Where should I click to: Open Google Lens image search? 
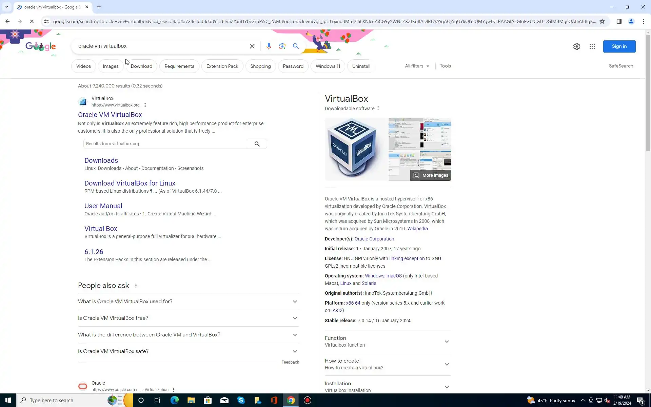[x=282, y=46]
